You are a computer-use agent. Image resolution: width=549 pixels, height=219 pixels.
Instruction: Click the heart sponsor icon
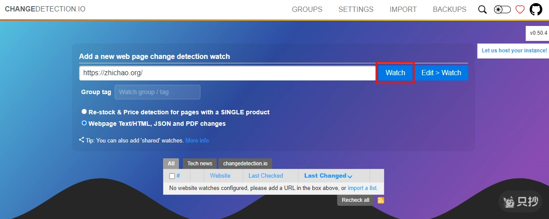520,10
